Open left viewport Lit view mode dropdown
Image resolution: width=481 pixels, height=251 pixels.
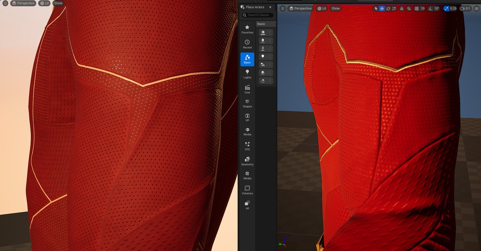(x=44, y=3)
